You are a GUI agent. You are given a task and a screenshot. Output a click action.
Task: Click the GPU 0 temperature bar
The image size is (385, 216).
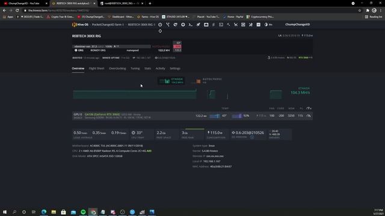click(214, 116)
